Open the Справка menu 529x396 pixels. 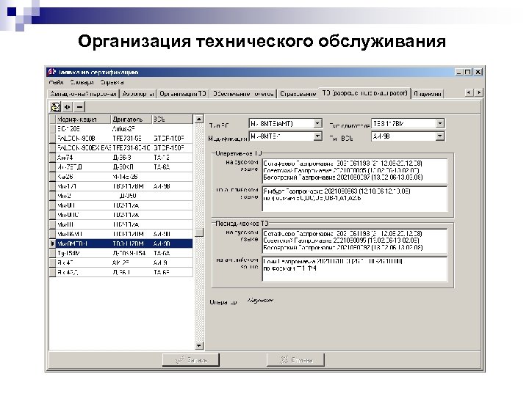point(112,82)
